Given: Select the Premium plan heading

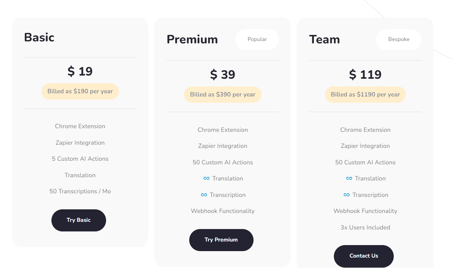Looking at the screenshot, I should 192,39.
